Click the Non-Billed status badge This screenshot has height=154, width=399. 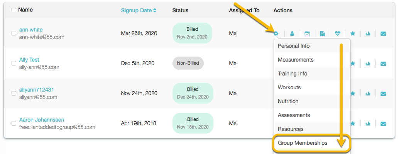click(x=188, y=63)
